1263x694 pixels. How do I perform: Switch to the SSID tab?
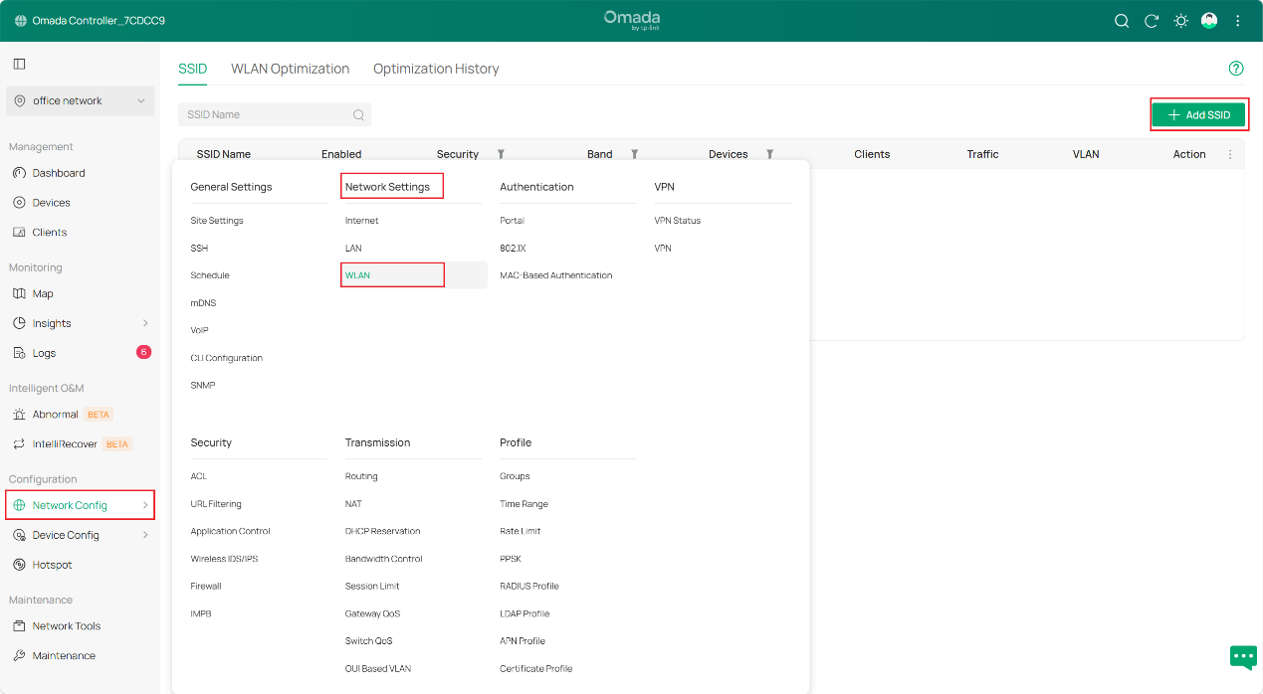tap(193, 69)
